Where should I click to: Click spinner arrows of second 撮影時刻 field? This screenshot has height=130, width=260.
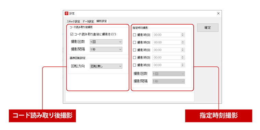[x=183, y=42]
